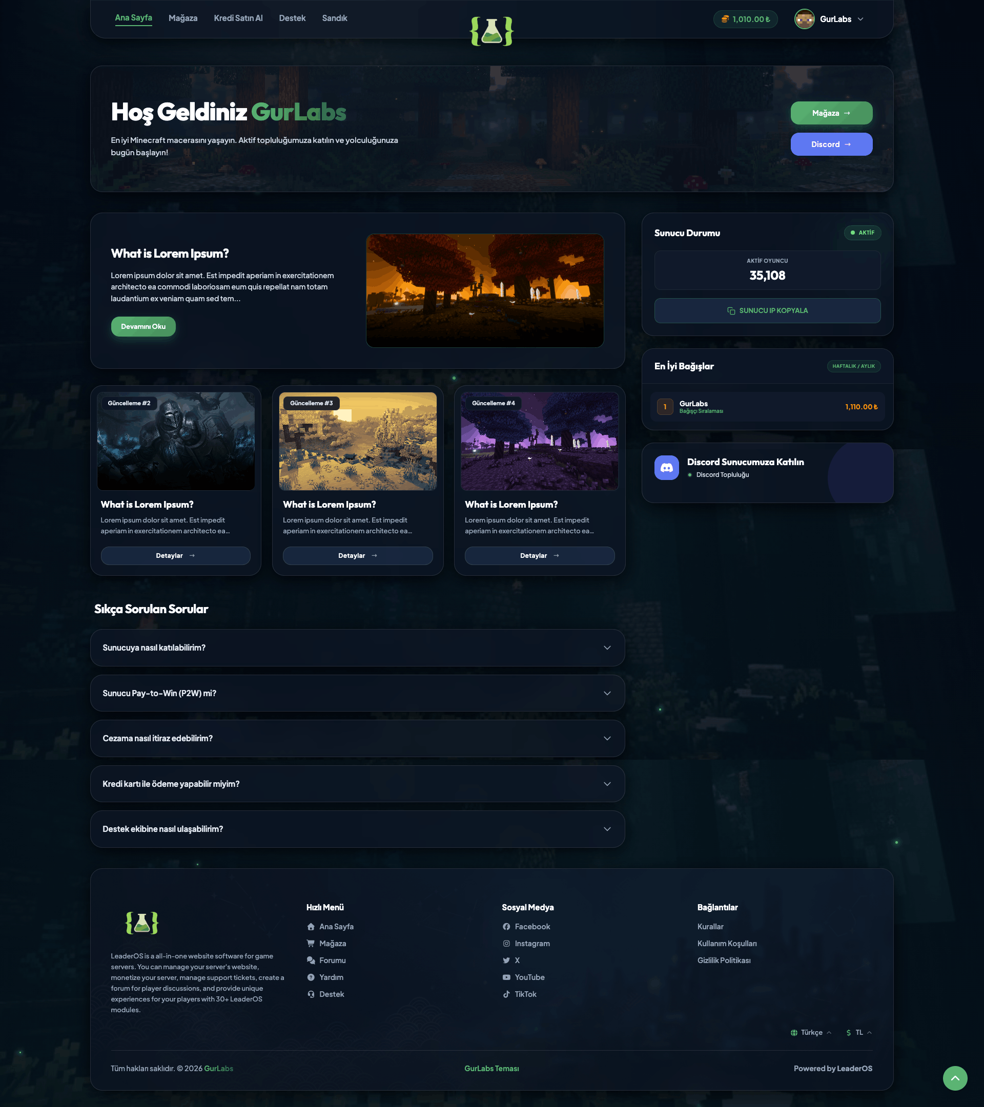Click the Discord logo icon
Viewport: 984px width, 1107px height.
pos(666,467)
